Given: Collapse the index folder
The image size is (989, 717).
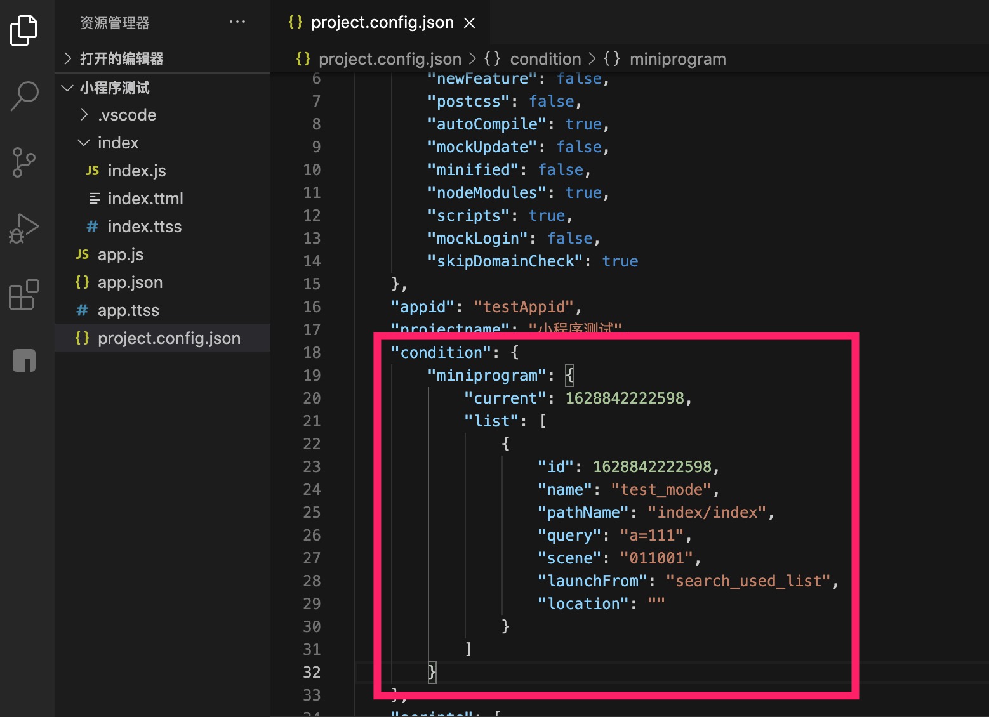Looking at the screenshot, I should pyautogui.click(x=163, y=143).
